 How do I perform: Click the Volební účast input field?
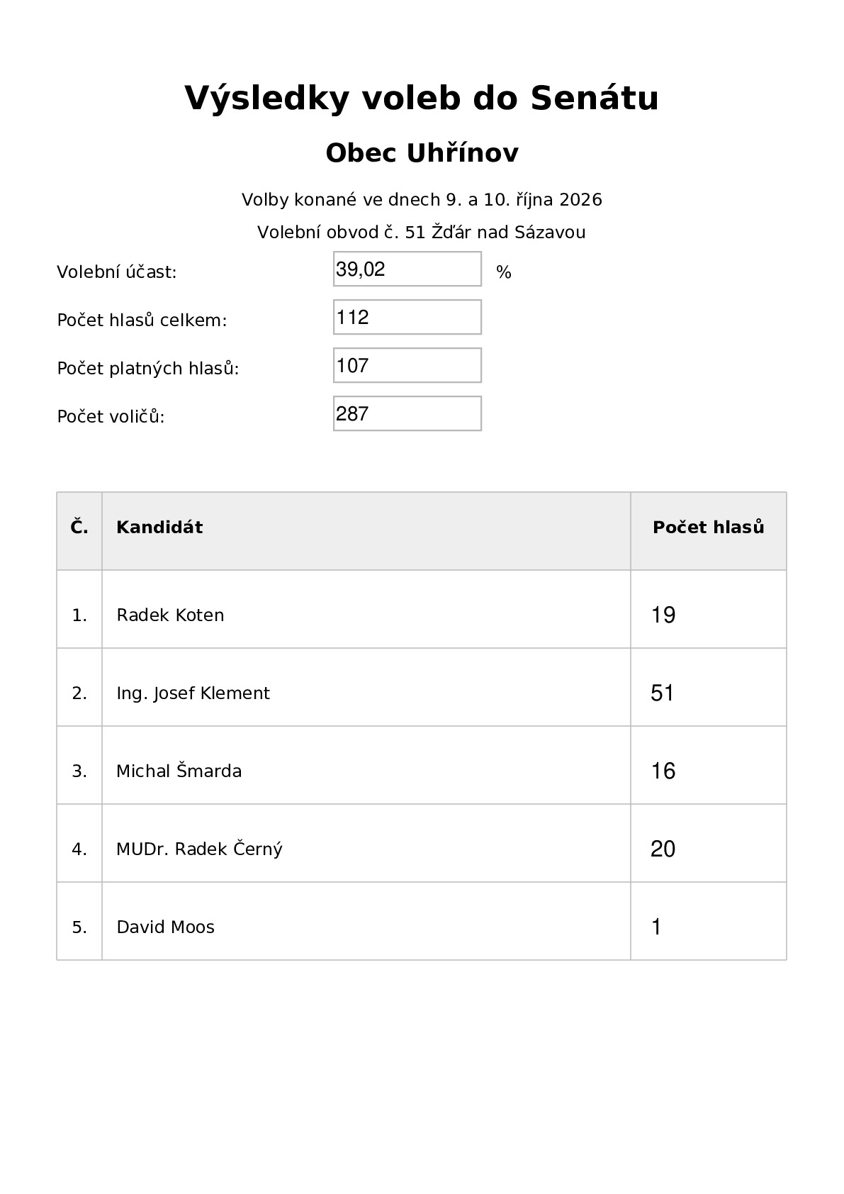point(407,269)
